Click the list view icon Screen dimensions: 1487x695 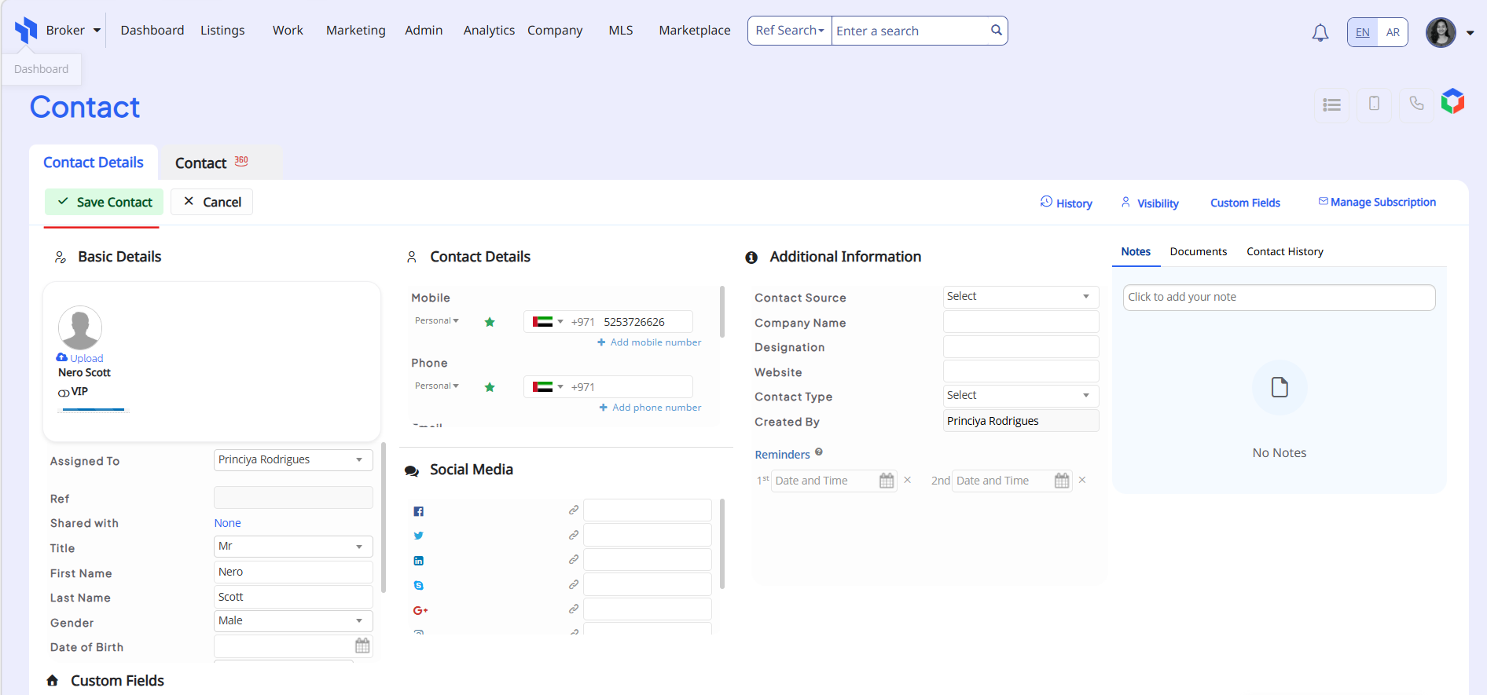point(1331,104)
